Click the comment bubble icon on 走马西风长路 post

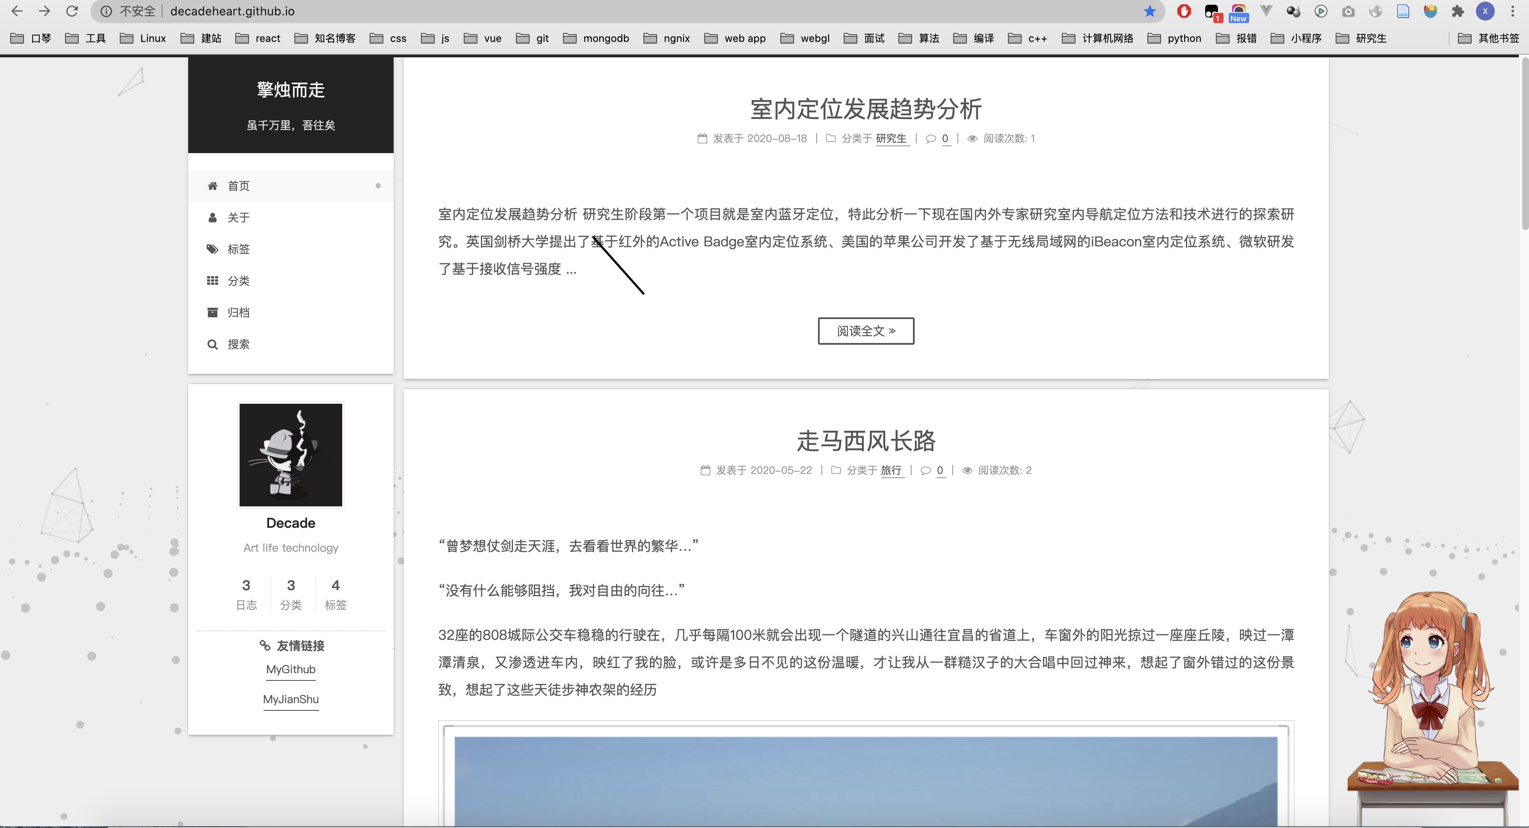(x=925, y=470)
